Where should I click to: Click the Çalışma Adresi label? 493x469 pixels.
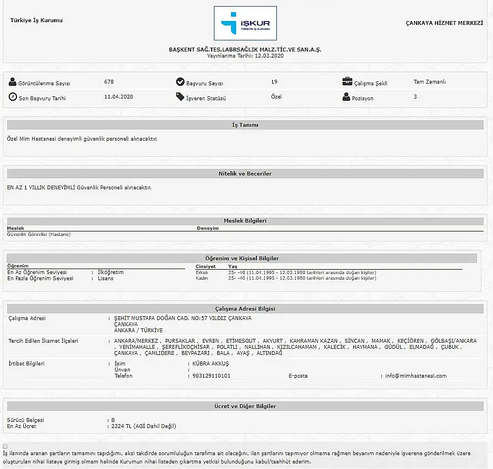(x=27, y=318)
